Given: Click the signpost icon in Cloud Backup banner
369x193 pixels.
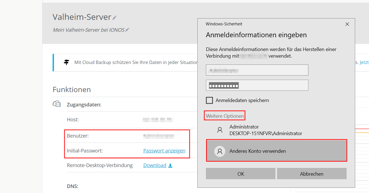Looking at the screenshot, I should pos(66,62).
